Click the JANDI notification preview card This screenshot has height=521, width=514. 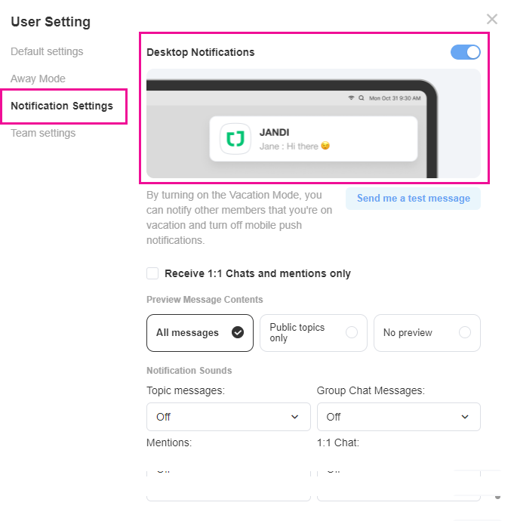pyautogui.click(x=313, y=139)
